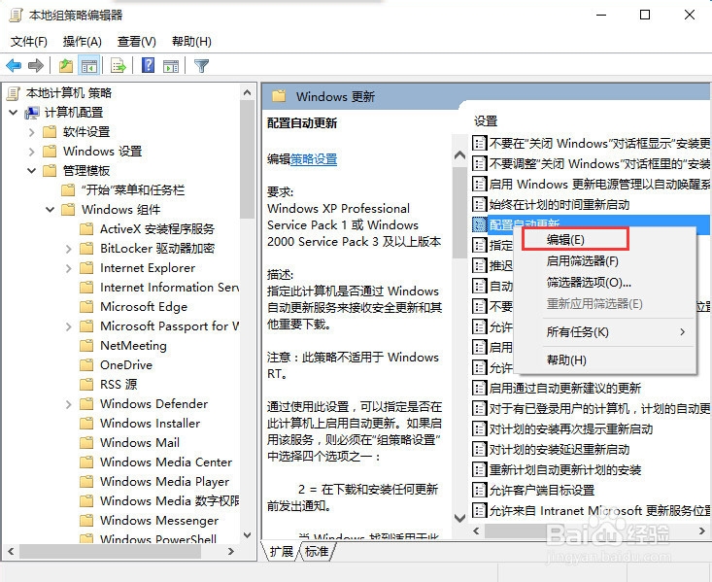Viewport: 712px width, 582px height.
Task: Select the Windows Messenger tree item
Action: pos(159,520)
